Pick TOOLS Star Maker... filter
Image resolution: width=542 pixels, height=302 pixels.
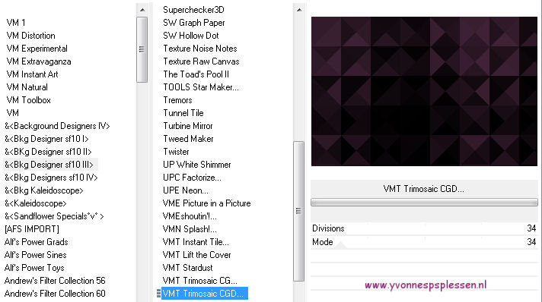tap(201, 87)
